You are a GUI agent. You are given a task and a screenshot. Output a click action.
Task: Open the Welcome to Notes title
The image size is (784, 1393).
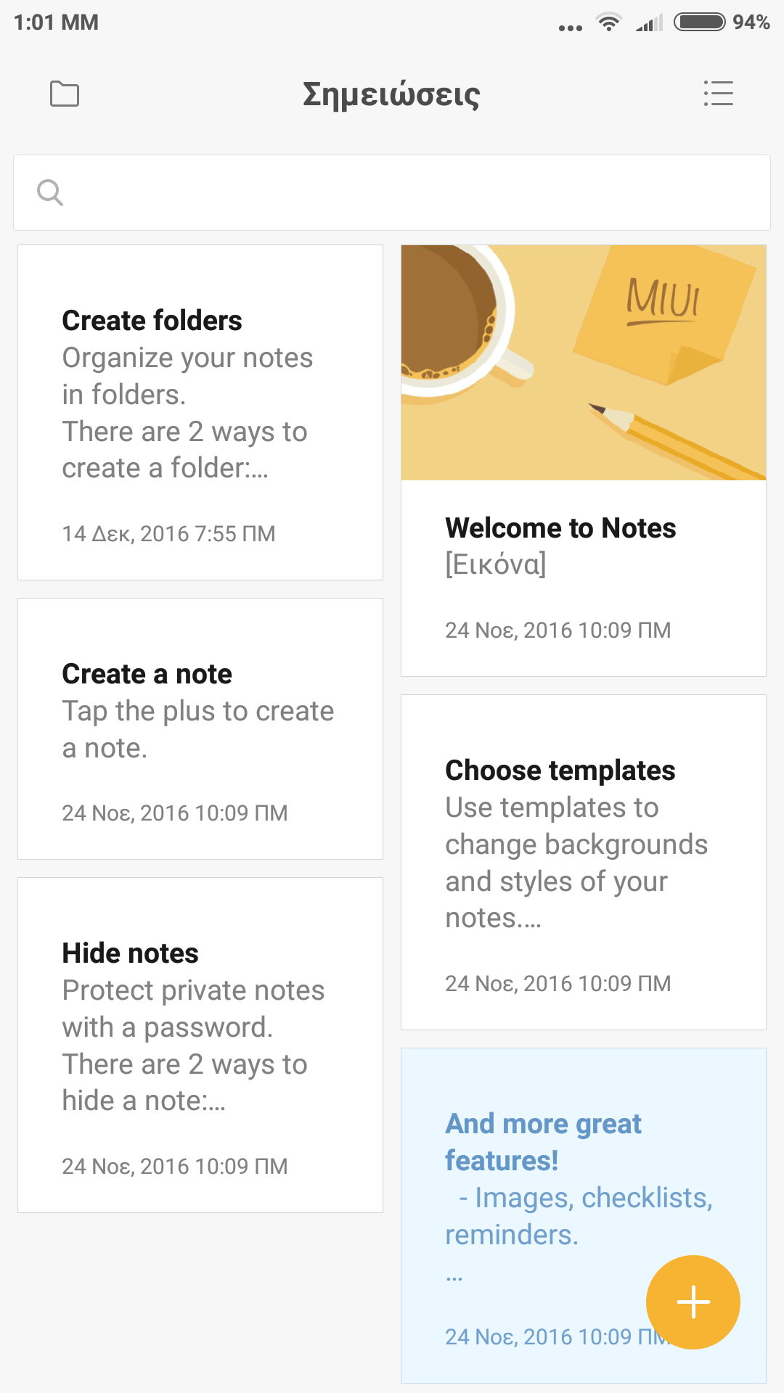coord(560,528)
